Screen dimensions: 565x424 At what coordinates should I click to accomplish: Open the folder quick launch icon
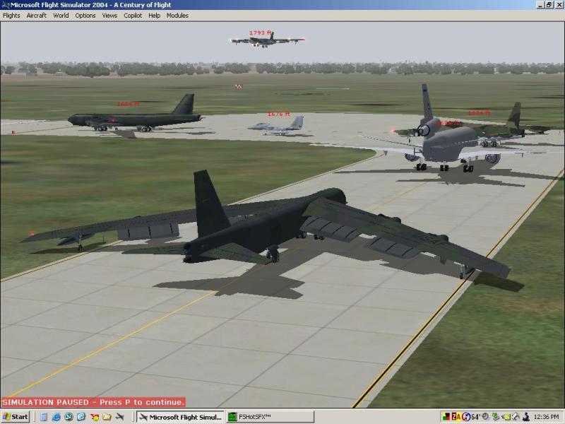coord(107,417)
